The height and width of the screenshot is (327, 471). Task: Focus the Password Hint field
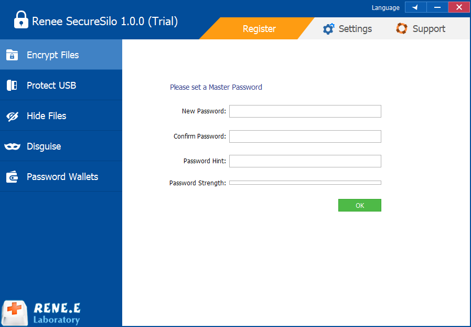point(305,161)
